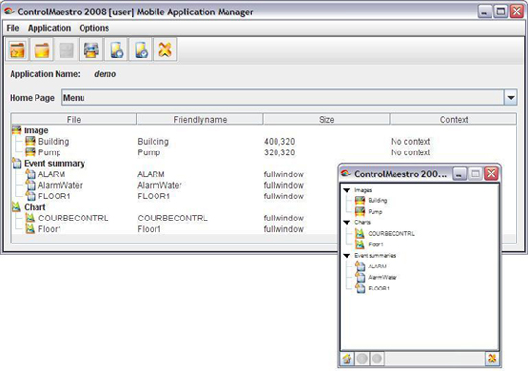528x371 pixels.
Task: Click the Home icon in small window
Action: click(348, 359)
